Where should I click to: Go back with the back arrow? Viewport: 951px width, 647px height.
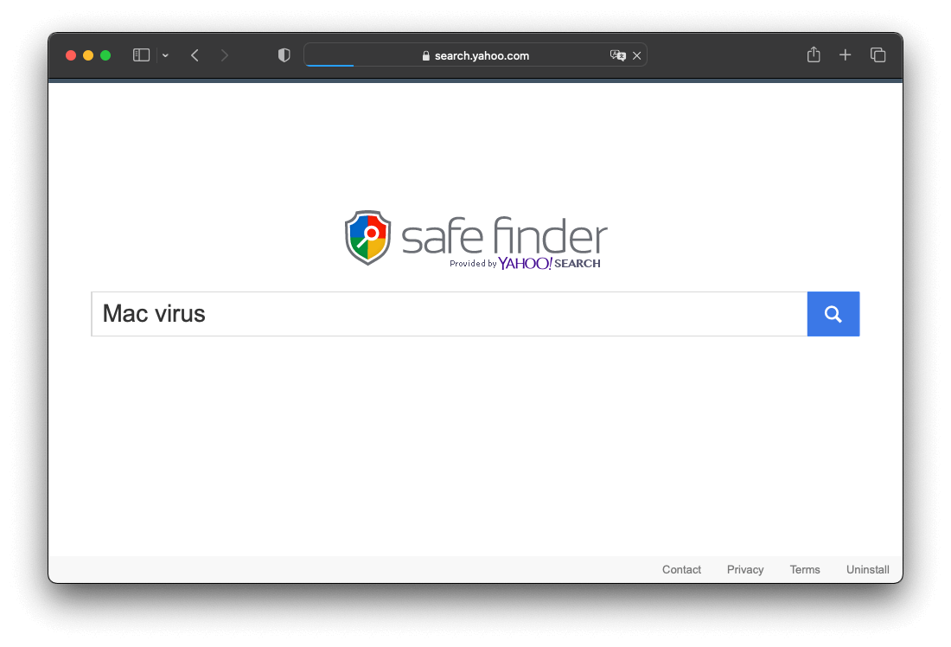(195, 55)
